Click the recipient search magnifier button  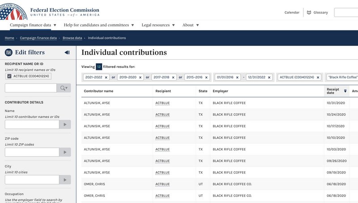pyautogui.click(x=64, y=88)
